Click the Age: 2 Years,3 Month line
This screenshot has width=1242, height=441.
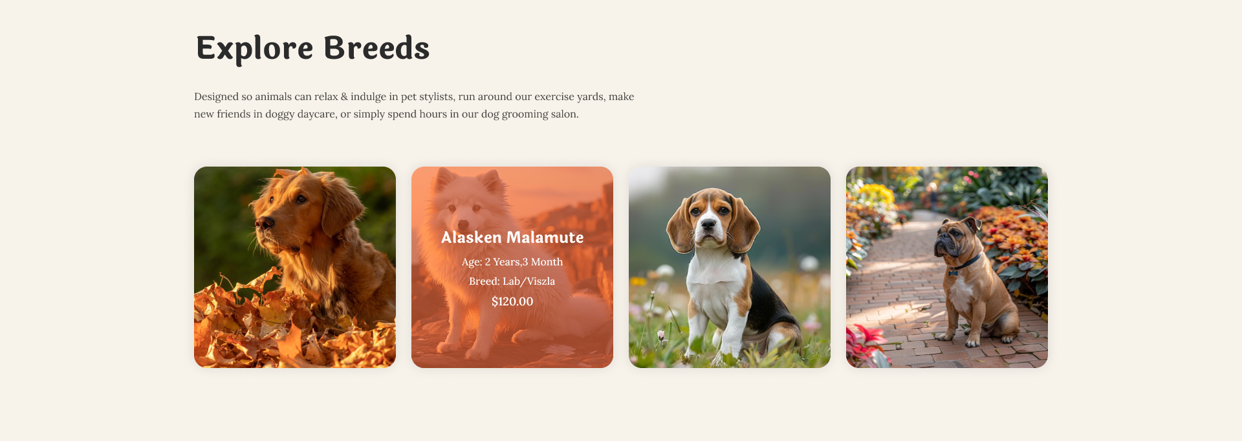pos(512,262)
